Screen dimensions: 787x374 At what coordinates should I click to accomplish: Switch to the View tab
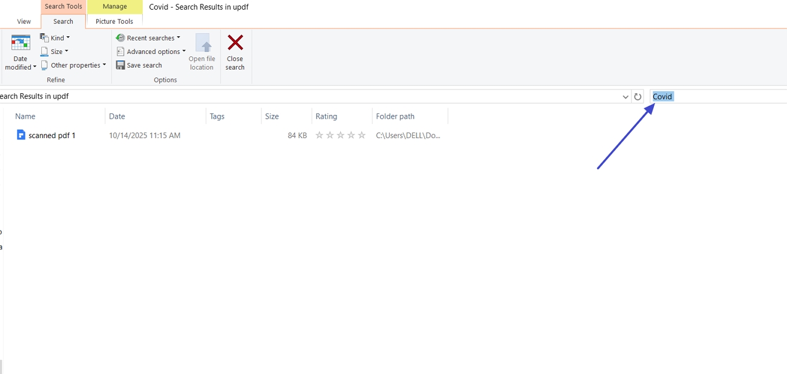(x=24, y=21)
